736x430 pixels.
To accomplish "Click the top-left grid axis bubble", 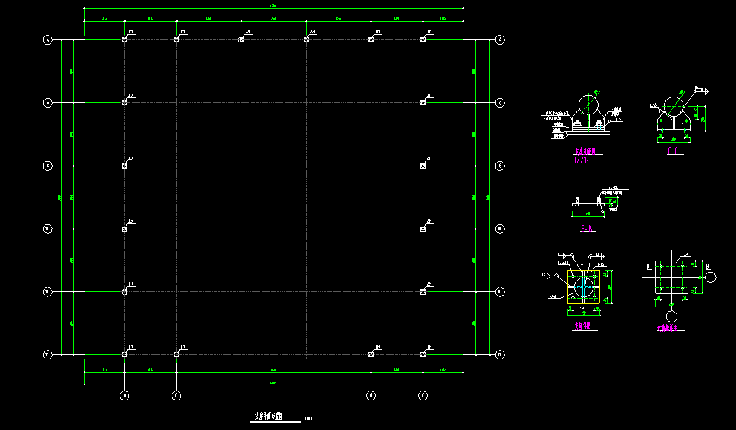I will [47, 40].
